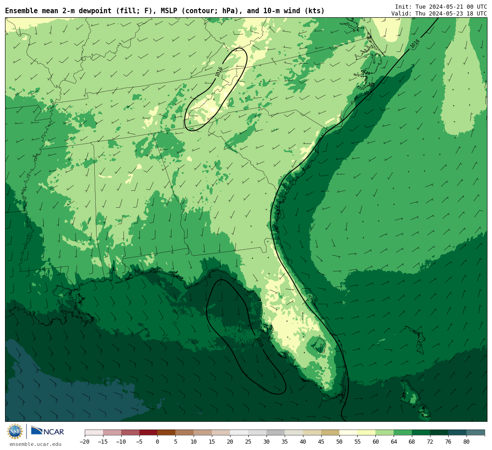Click the '−20' colorbar tick label
492x450 pixels.
click(85, 441)
